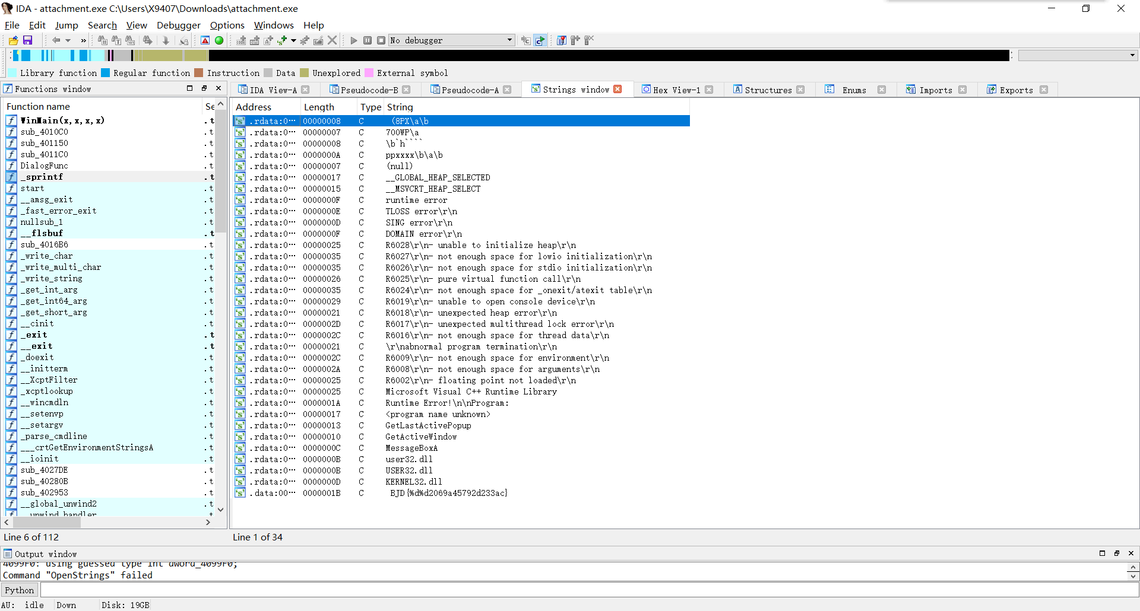Close the Pseudocode-B tab
The height and width of the screenshot is (611, 1140).
pyautogui.click(x=406, y=90)
